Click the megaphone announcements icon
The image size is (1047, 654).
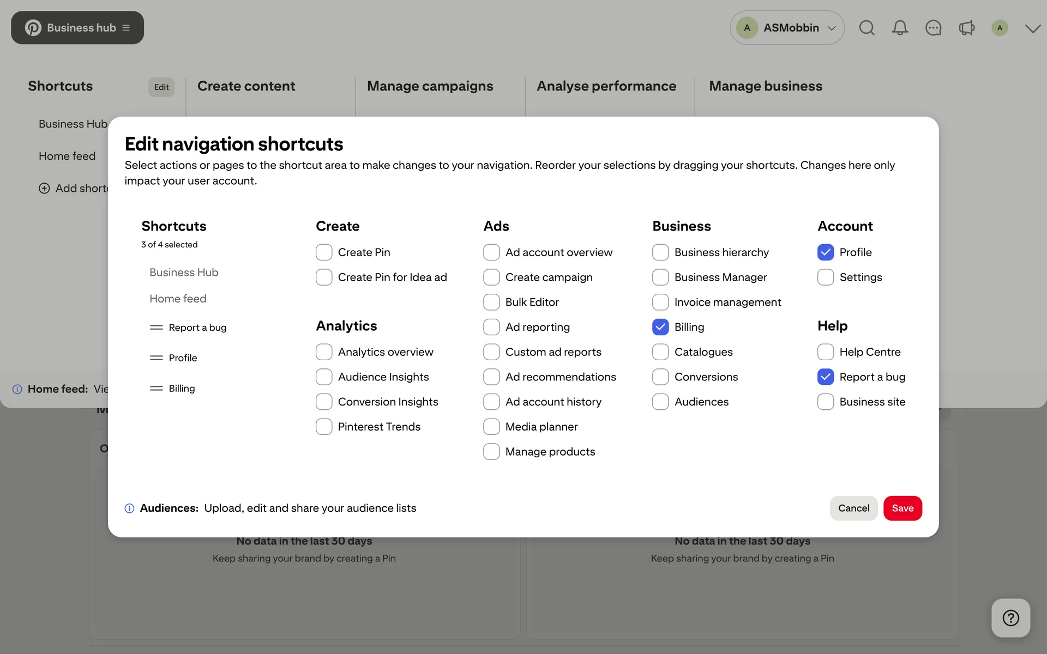pyautogui.click(x=966, y=28)
